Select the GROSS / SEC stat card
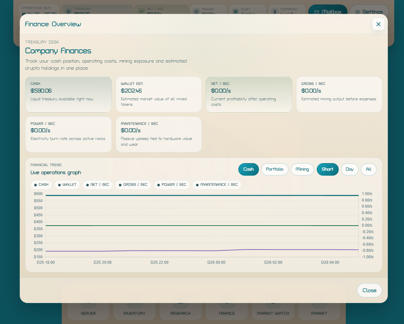Viewport: 404px width, 324px height. [339, 94]
